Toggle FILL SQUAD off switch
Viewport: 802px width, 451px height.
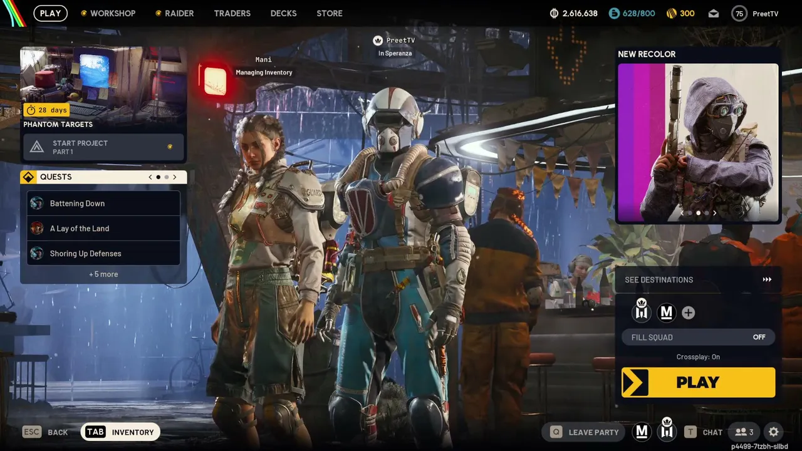(x=699, y=337)
